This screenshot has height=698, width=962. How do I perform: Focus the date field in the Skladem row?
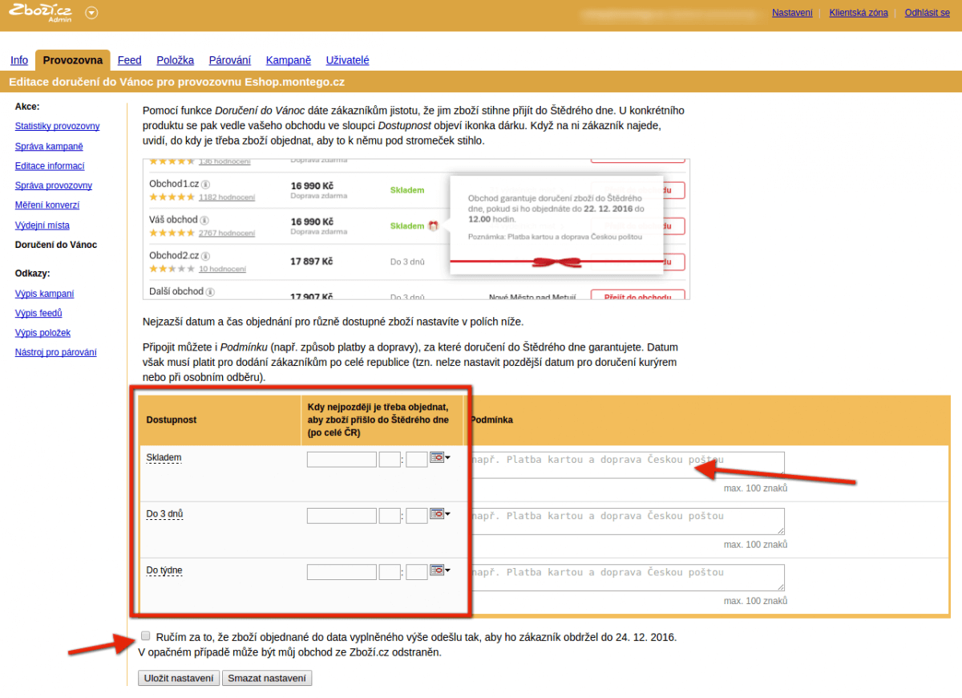tap(342, 460)
